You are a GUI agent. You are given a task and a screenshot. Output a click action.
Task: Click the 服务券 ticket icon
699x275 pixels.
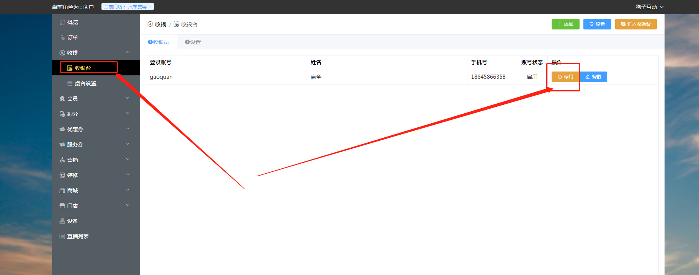[62, 145]
